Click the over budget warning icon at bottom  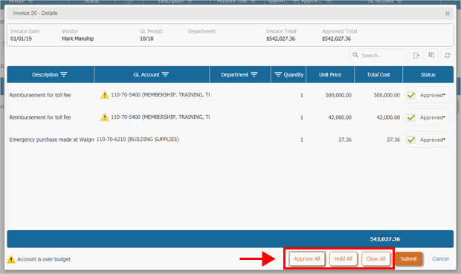(11, 259)
